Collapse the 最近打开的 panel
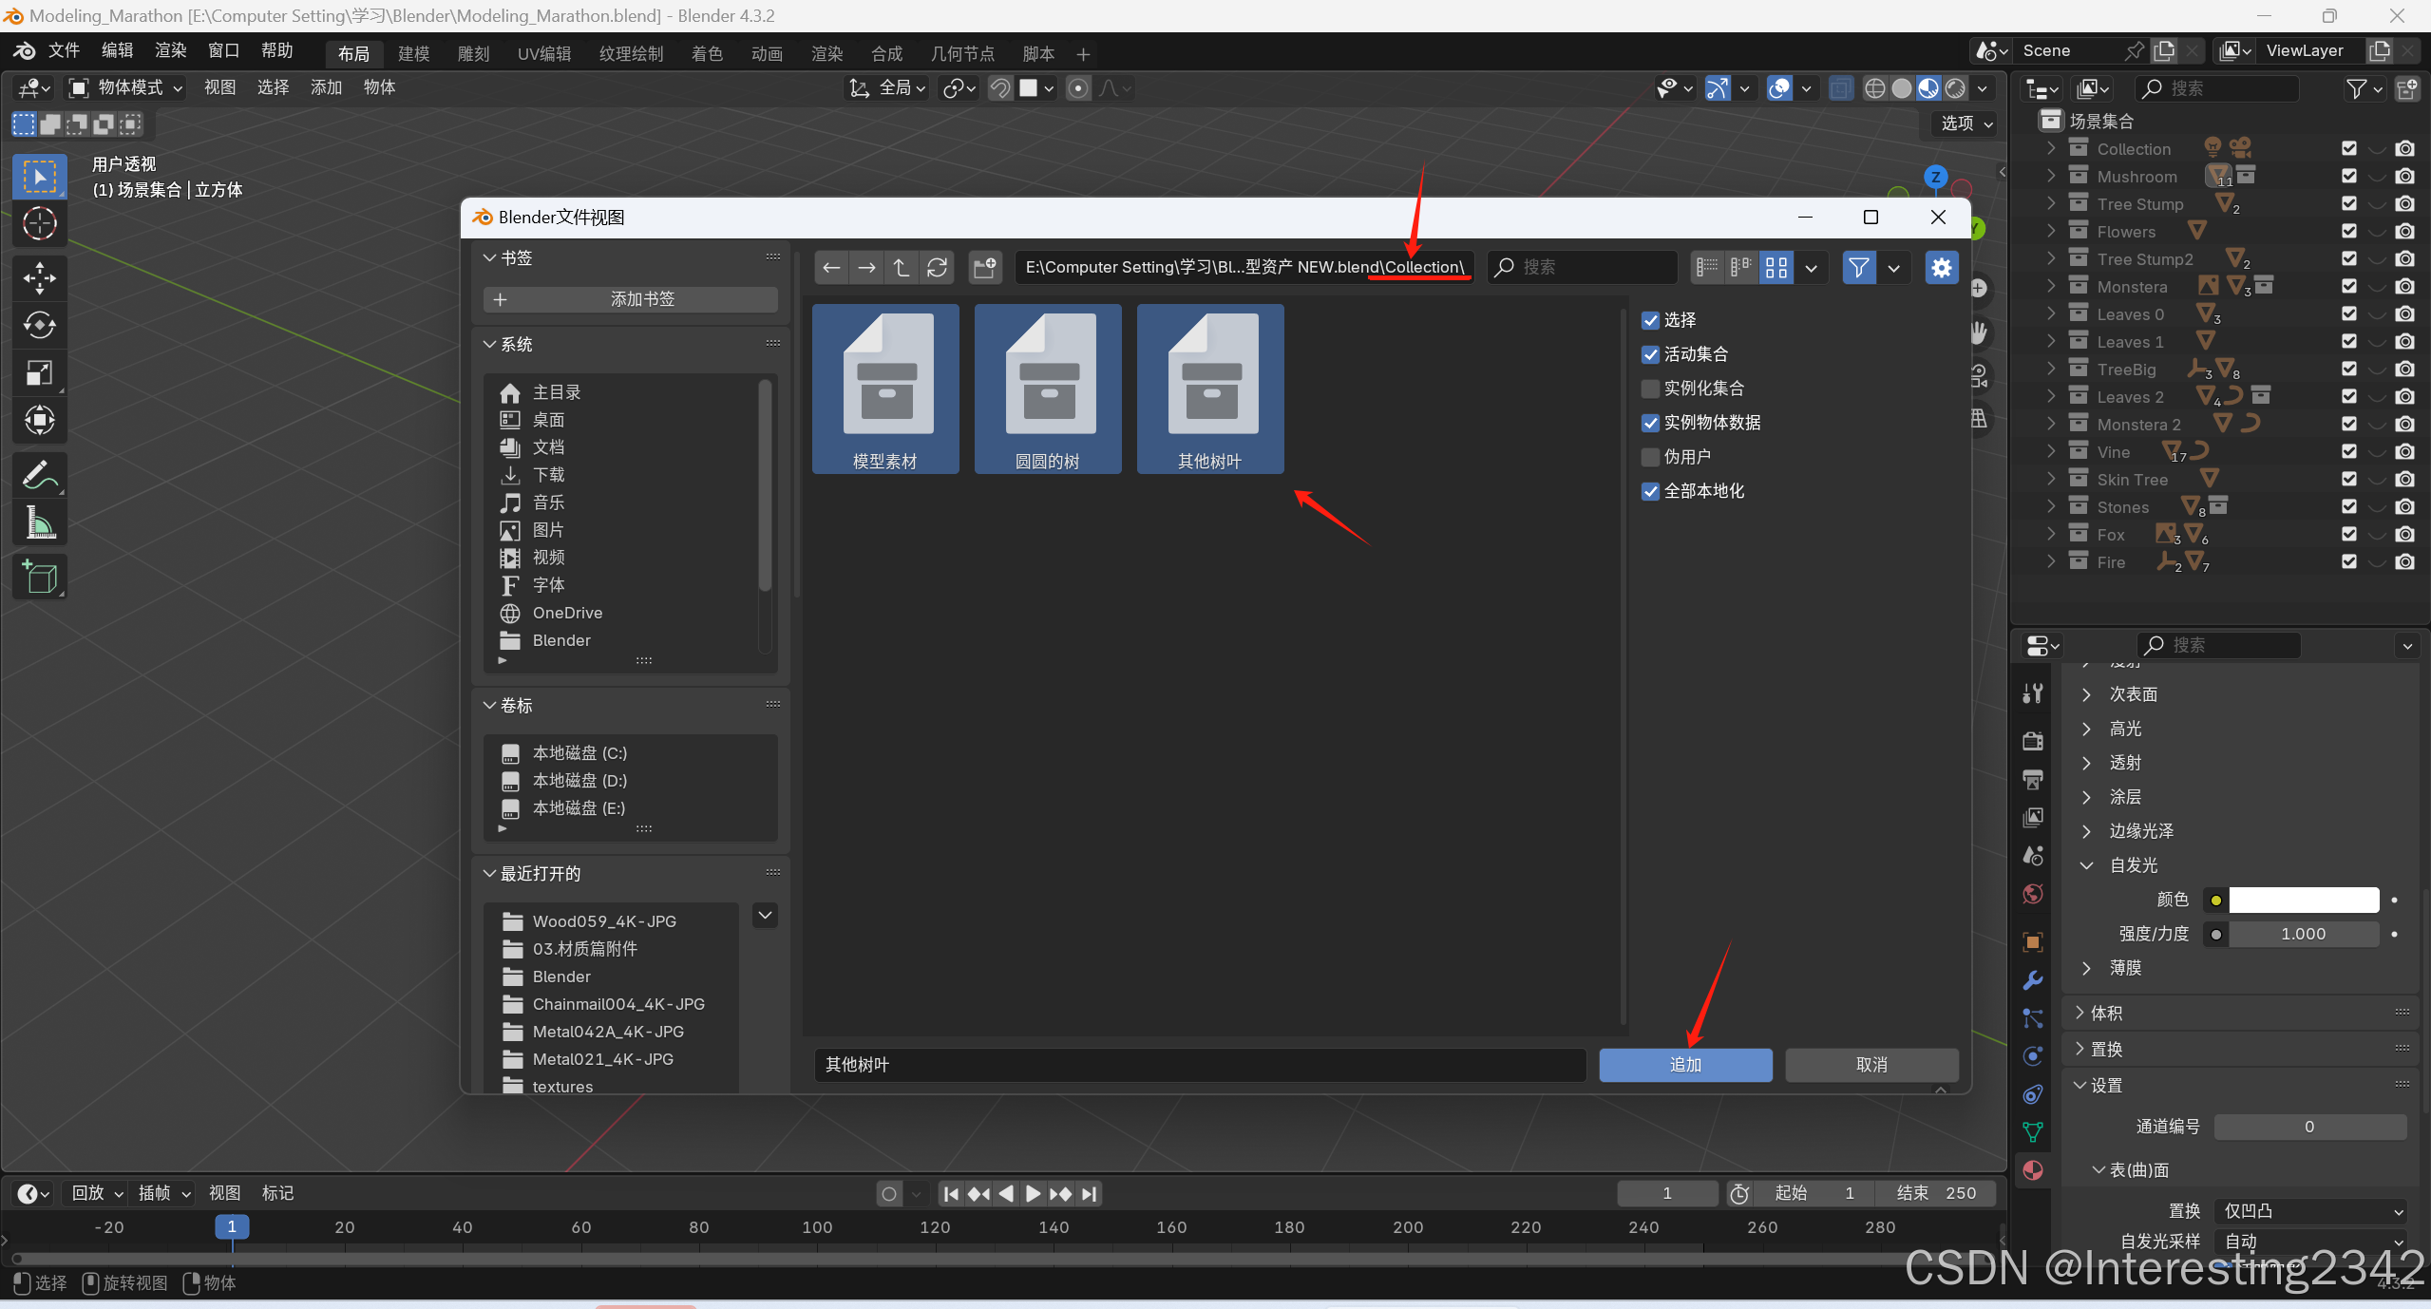2431x1309 pixels. pyautogui.click(x=490, y=873)
